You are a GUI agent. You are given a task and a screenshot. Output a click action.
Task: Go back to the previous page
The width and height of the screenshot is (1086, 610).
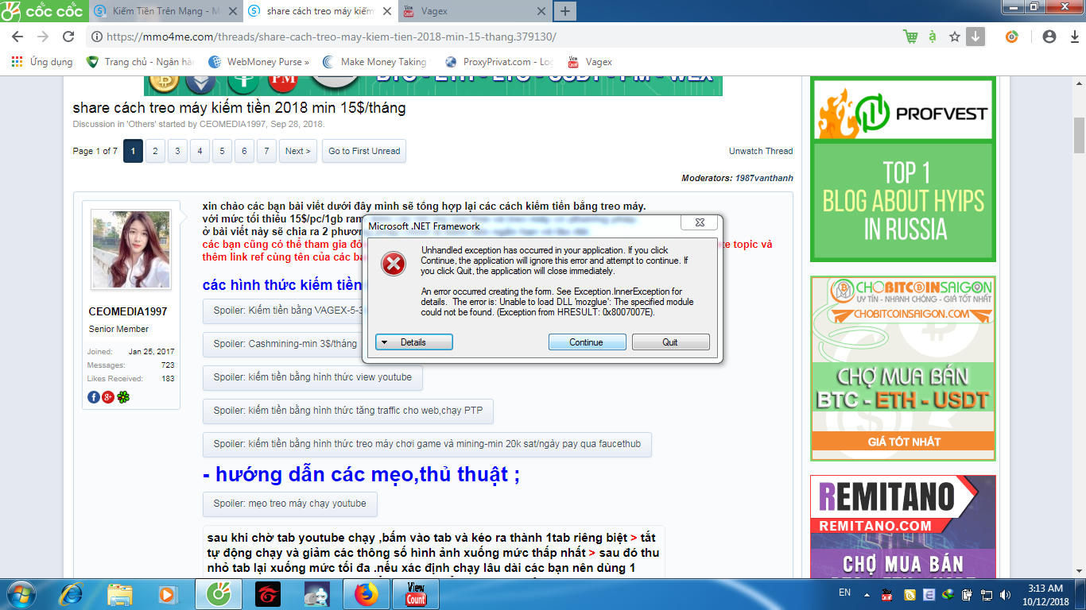[x=17, y=37]
